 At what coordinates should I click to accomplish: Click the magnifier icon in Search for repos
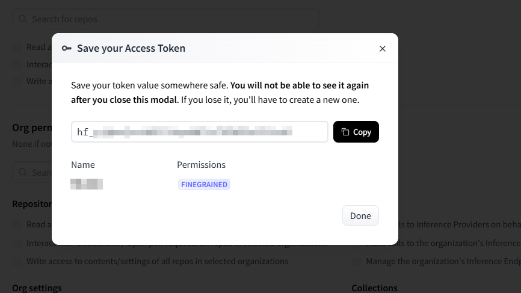point(23,19)
